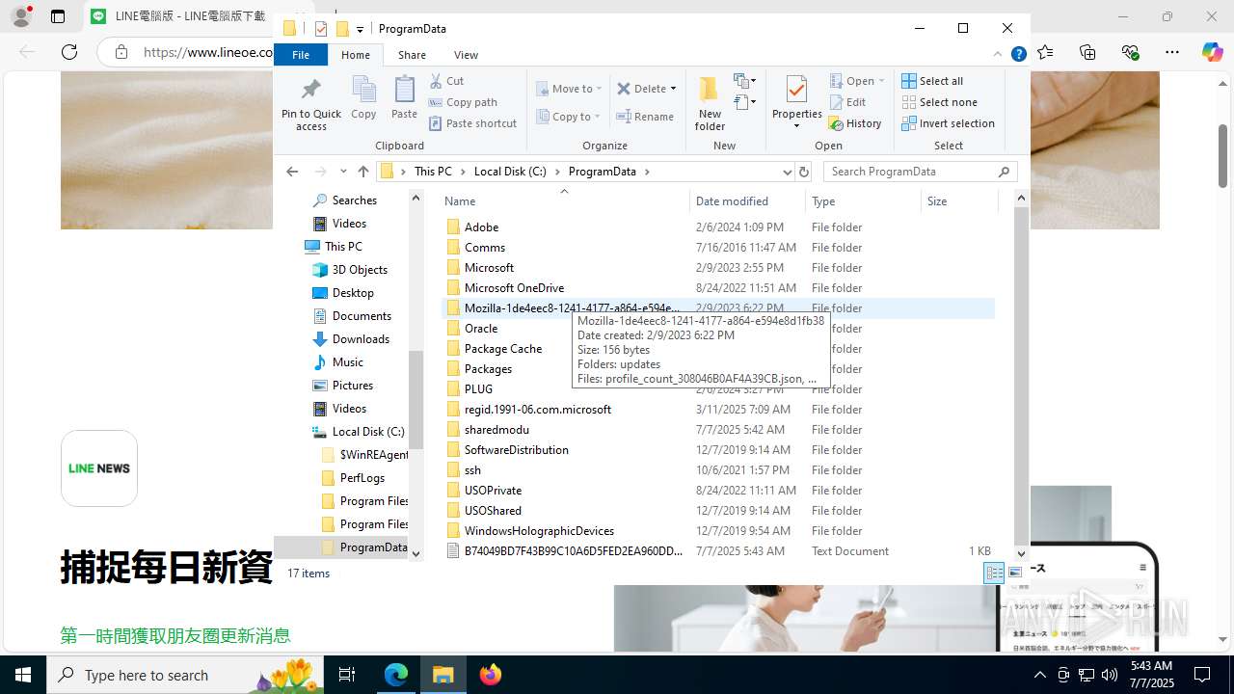This screenshot has height=694, width=1234.
Task: Switch to large icons view in status bar
Action: (x=1015, y=573)
